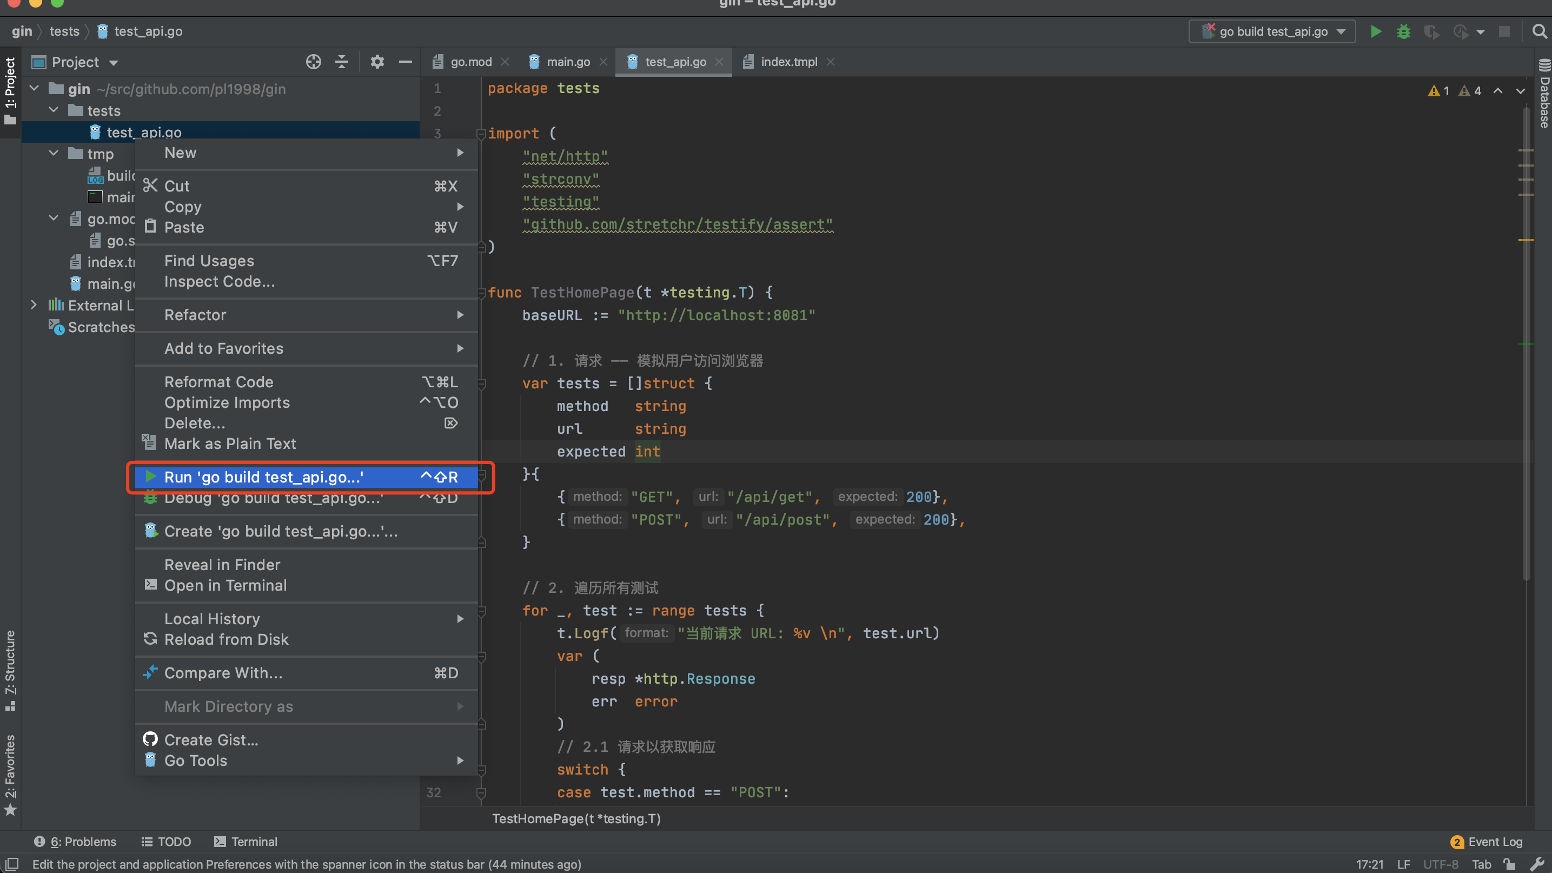1552x873 pixels.
Task: Click Run with Coverage toolbar icon
Action: point(1431,31)
